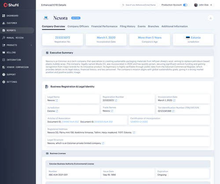The height and width of the screenshot is (184, 220).
Task: Open the John Doe account dropdown
Action: 203,5
